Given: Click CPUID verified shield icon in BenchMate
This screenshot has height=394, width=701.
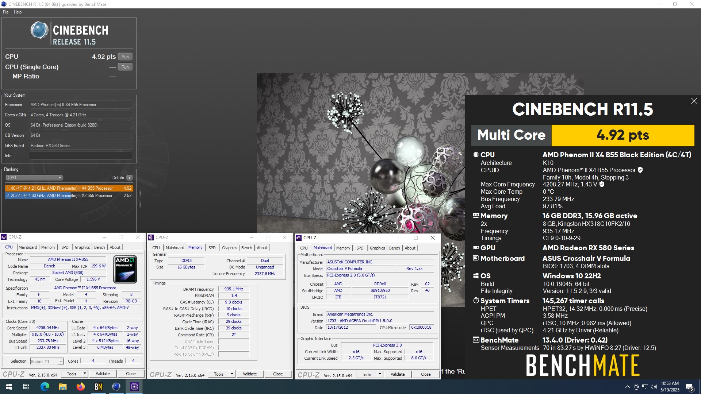Looking at the screenshot, I should point(640,170).
